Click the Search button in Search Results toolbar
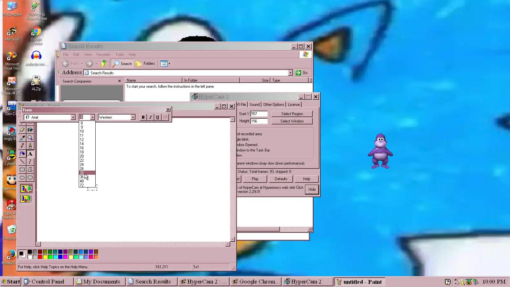This screenshot has height=287, width=510. pos(122,63)
